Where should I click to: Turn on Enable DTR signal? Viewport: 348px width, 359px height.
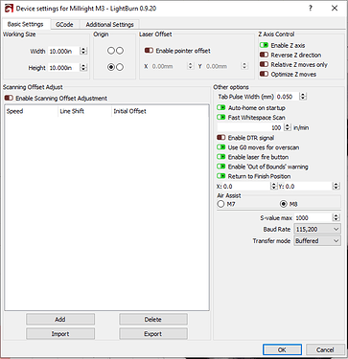pyautogui.click(x=221, y=138)
